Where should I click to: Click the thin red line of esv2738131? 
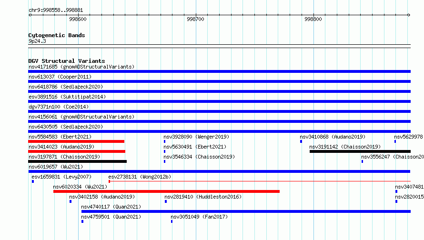260,181
